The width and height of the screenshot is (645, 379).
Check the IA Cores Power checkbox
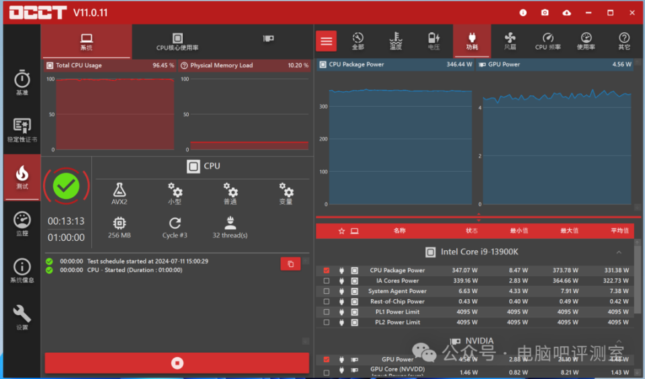[x=327, y=281]
